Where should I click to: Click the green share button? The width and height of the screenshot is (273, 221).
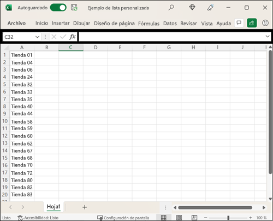pos(252,23)
